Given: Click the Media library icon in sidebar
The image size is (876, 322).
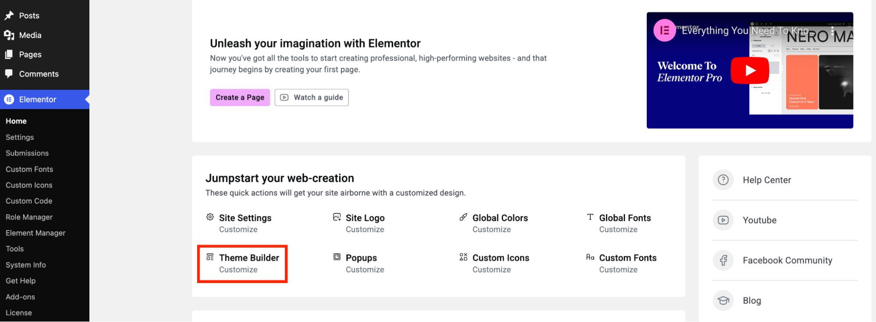Looking at the screenshot, I should tap(10, 35).
